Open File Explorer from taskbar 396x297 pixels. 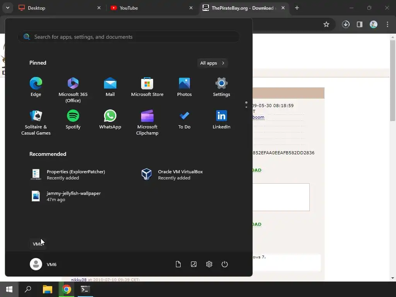coord(47,289)
